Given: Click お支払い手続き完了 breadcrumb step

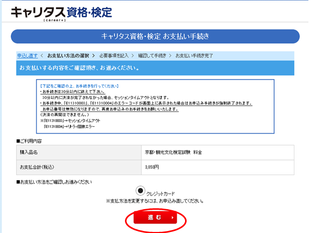Looking at the screenshot, I should [194, 56].
